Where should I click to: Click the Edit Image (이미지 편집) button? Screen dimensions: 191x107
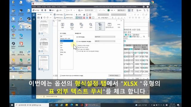(x=58, y=15)
